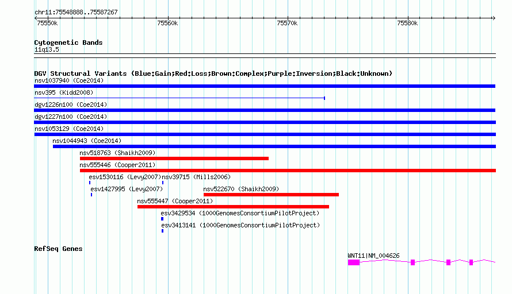Click the nsv1037940 (Coe2014) variant label
Image resolution: width=512 pixels, height=294 pixels.
69,80
